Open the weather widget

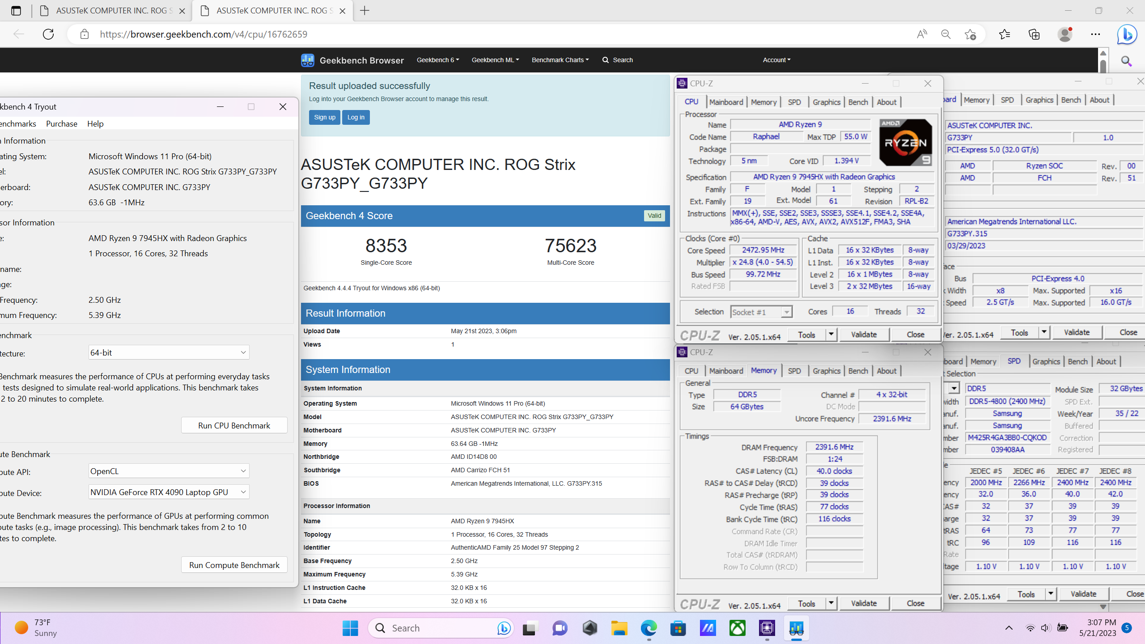(36, 628)
